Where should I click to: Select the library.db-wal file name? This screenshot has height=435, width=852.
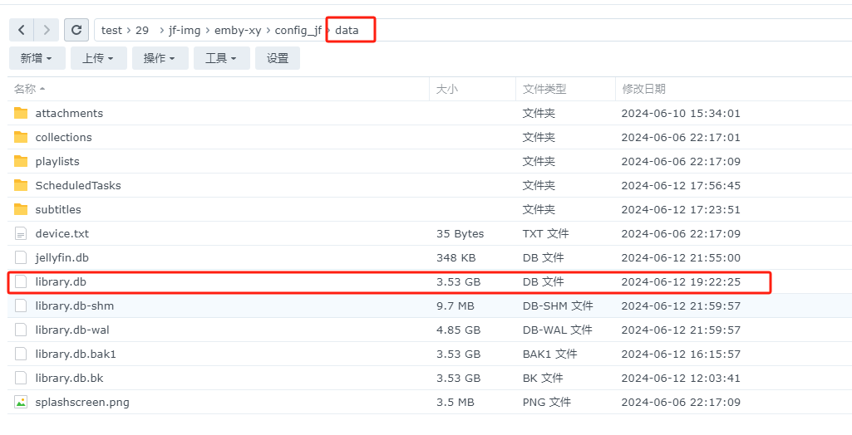[72, 330]
